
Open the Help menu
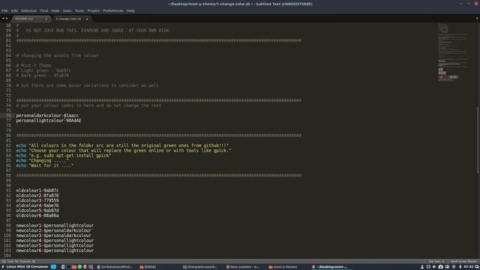coord(130,10)
